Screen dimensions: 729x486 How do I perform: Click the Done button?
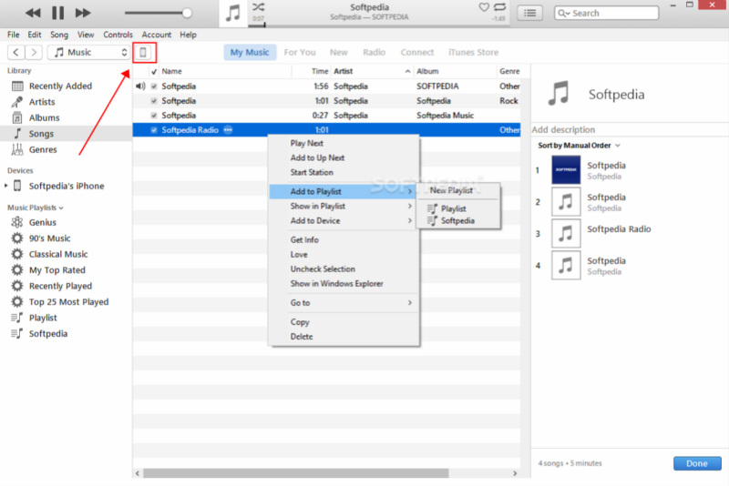pyautogui.click(x=697, y=463)
